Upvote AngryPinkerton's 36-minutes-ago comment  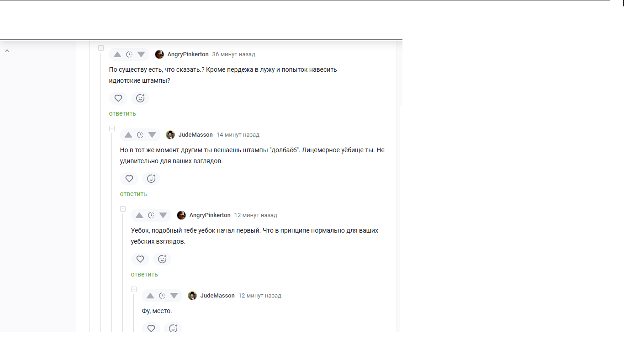tap(117, 54)
